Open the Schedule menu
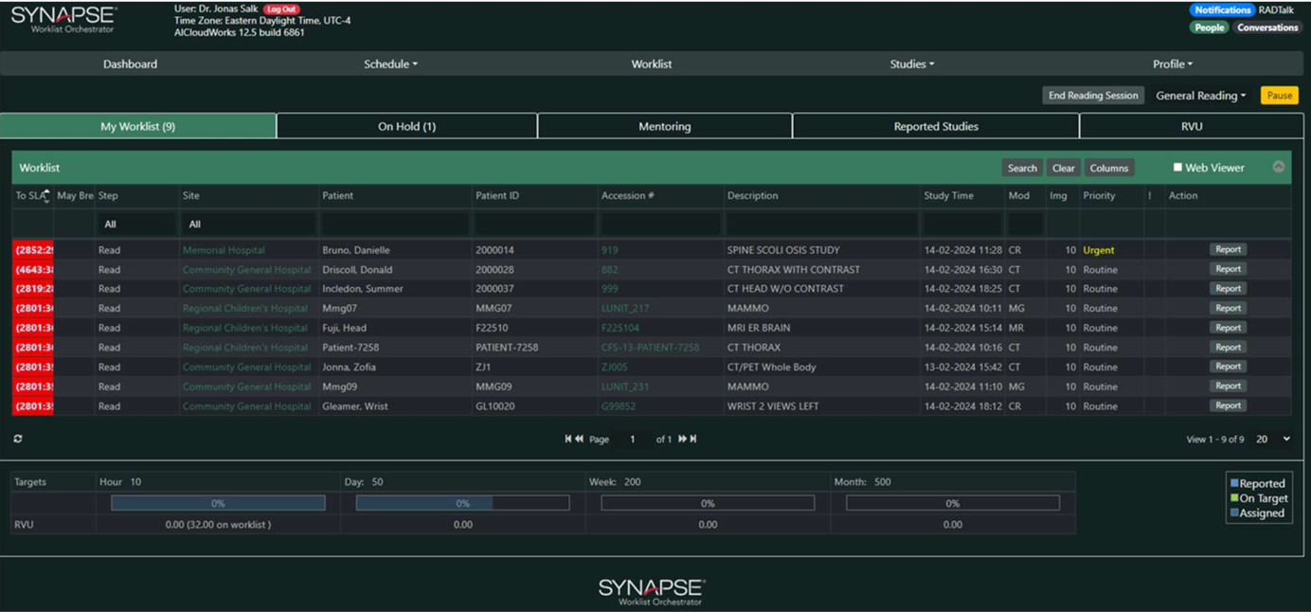This screenshot has width=1311, height=612. pos(390,64)
